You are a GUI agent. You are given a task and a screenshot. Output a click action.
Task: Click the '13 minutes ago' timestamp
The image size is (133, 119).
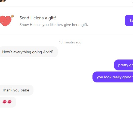pyautogui.click(x=70, y=42)
